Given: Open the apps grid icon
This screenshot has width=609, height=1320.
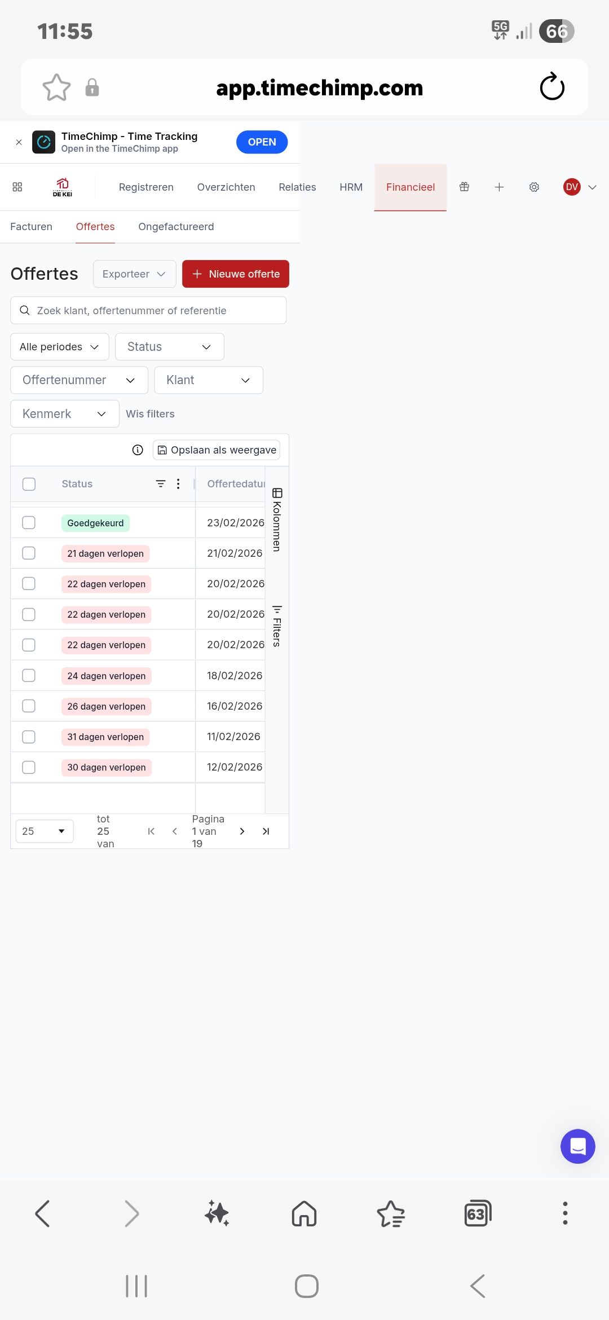Looking at the screenshot, I should 17,187.
